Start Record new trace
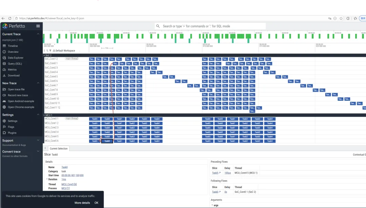 (x=15, y=95)
